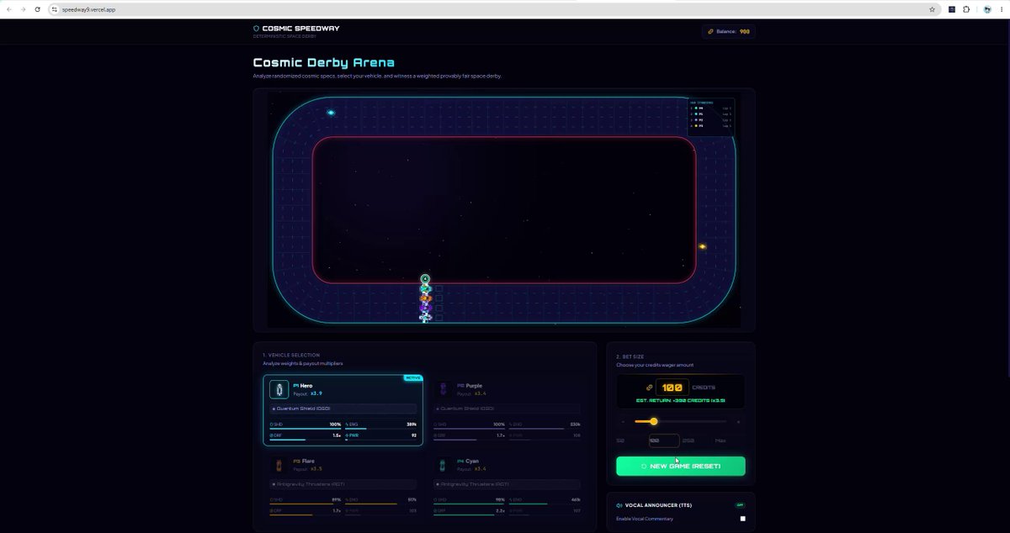1010x533 pixels.
Task: Choose the Max bet preset
Action: click(720, 441)
